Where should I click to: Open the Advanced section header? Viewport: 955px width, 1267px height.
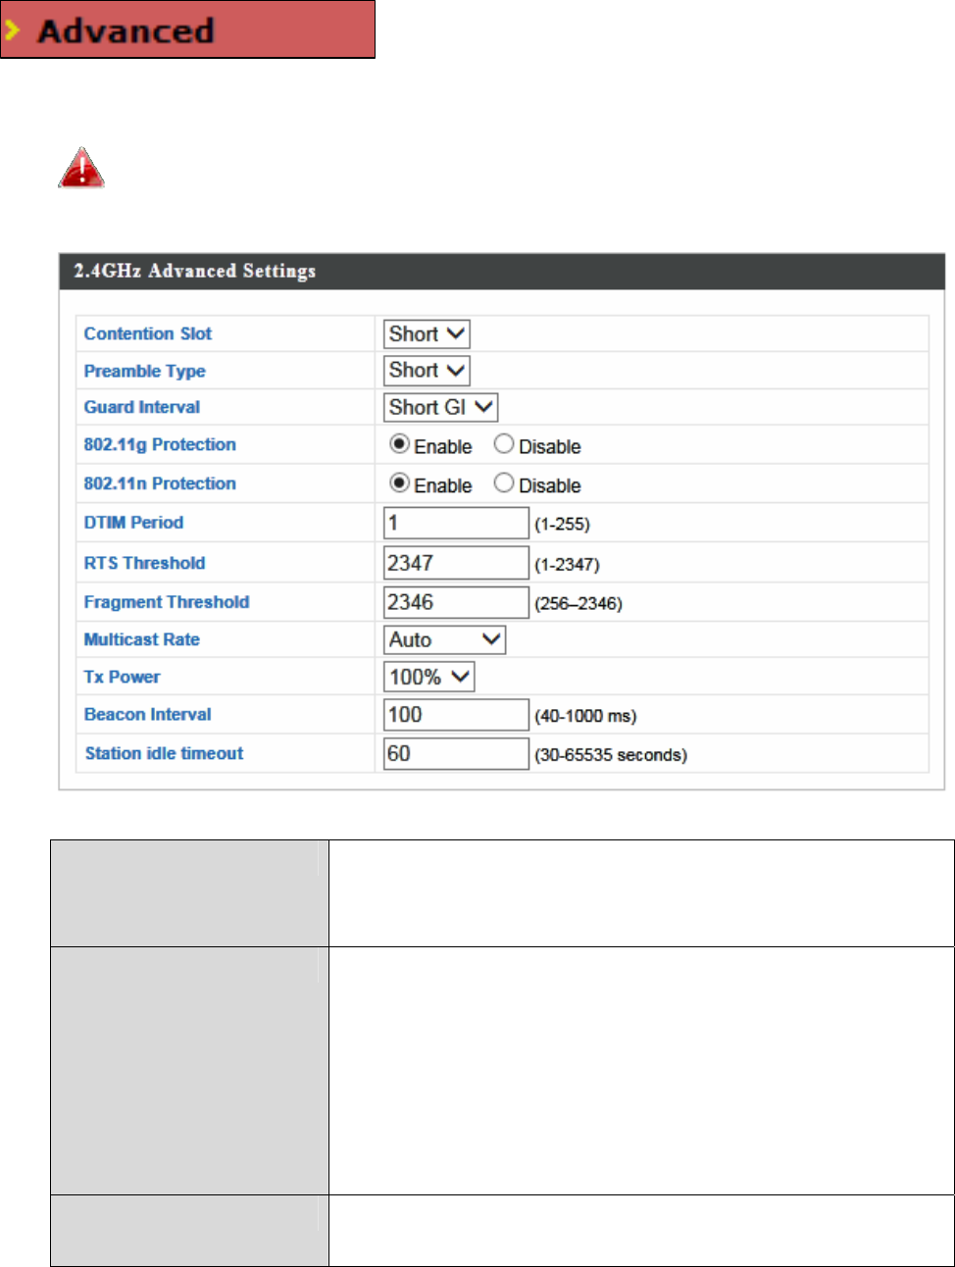pyautogui.click(x=187, y=29)
